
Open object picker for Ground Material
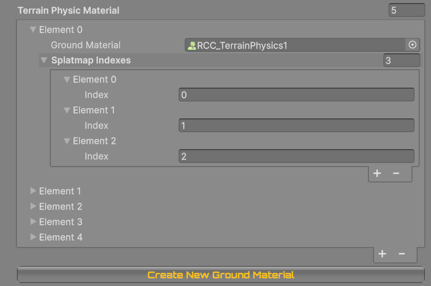click(x=413, y=45)
